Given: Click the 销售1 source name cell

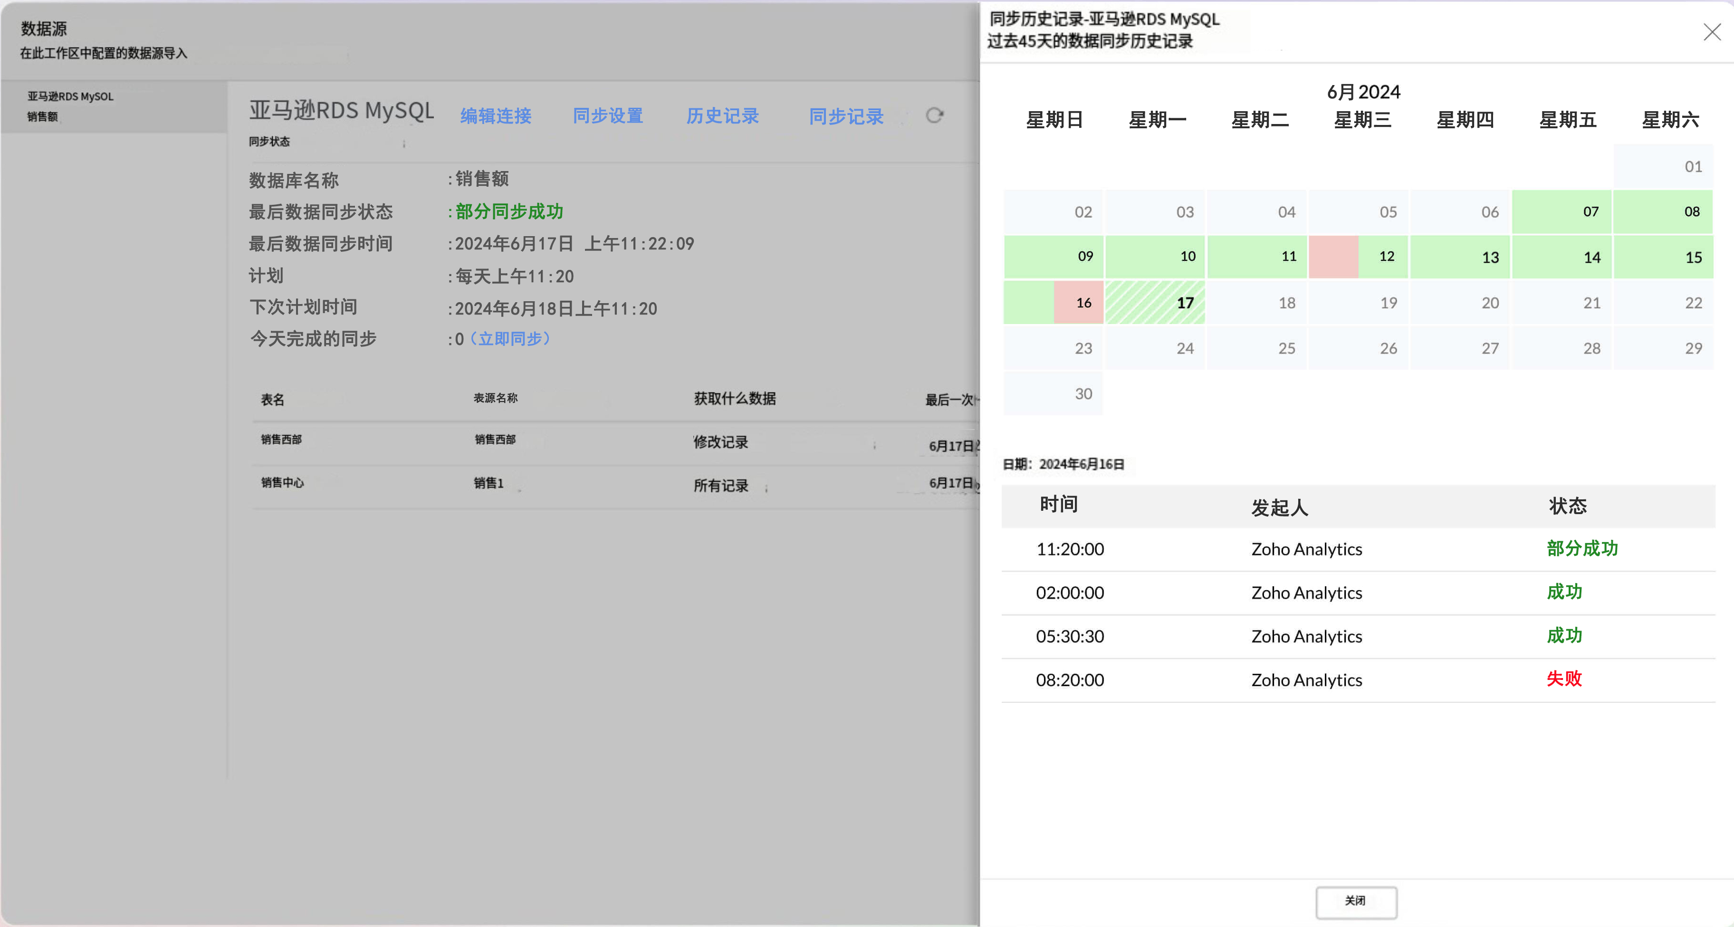Looking at the screenshot, I should [489, 483].
